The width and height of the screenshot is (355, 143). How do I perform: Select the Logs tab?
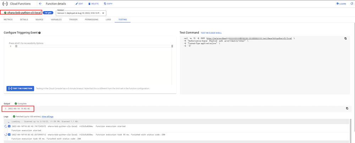[108, 19]
